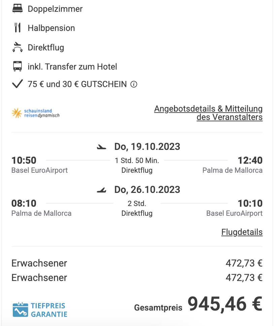Click the first Erwachsener price 472,73 €
The width and height of the screenshot is (274, 326).
click(x=244, y=263)
